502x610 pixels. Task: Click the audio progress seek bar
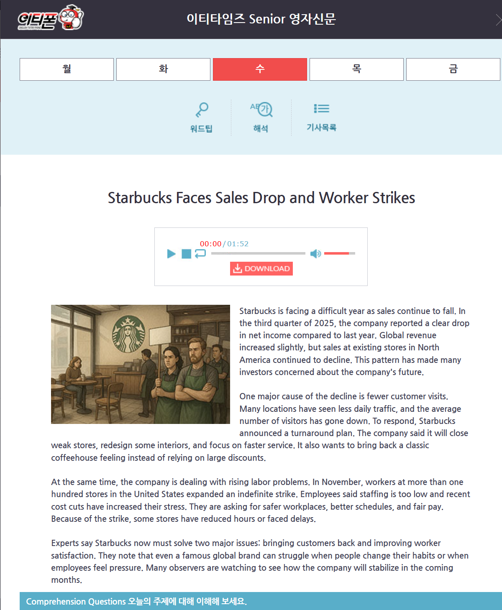(258, 253)
